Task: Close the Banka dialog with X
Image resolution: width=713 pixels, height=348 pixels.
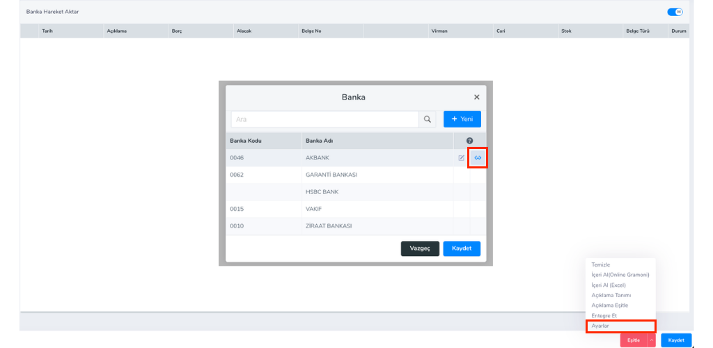Action: coord(476,97)
